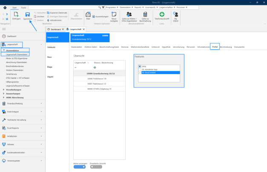
Task: Click Kopieren Datensatz in ribbon
Action: coord(57,13)
